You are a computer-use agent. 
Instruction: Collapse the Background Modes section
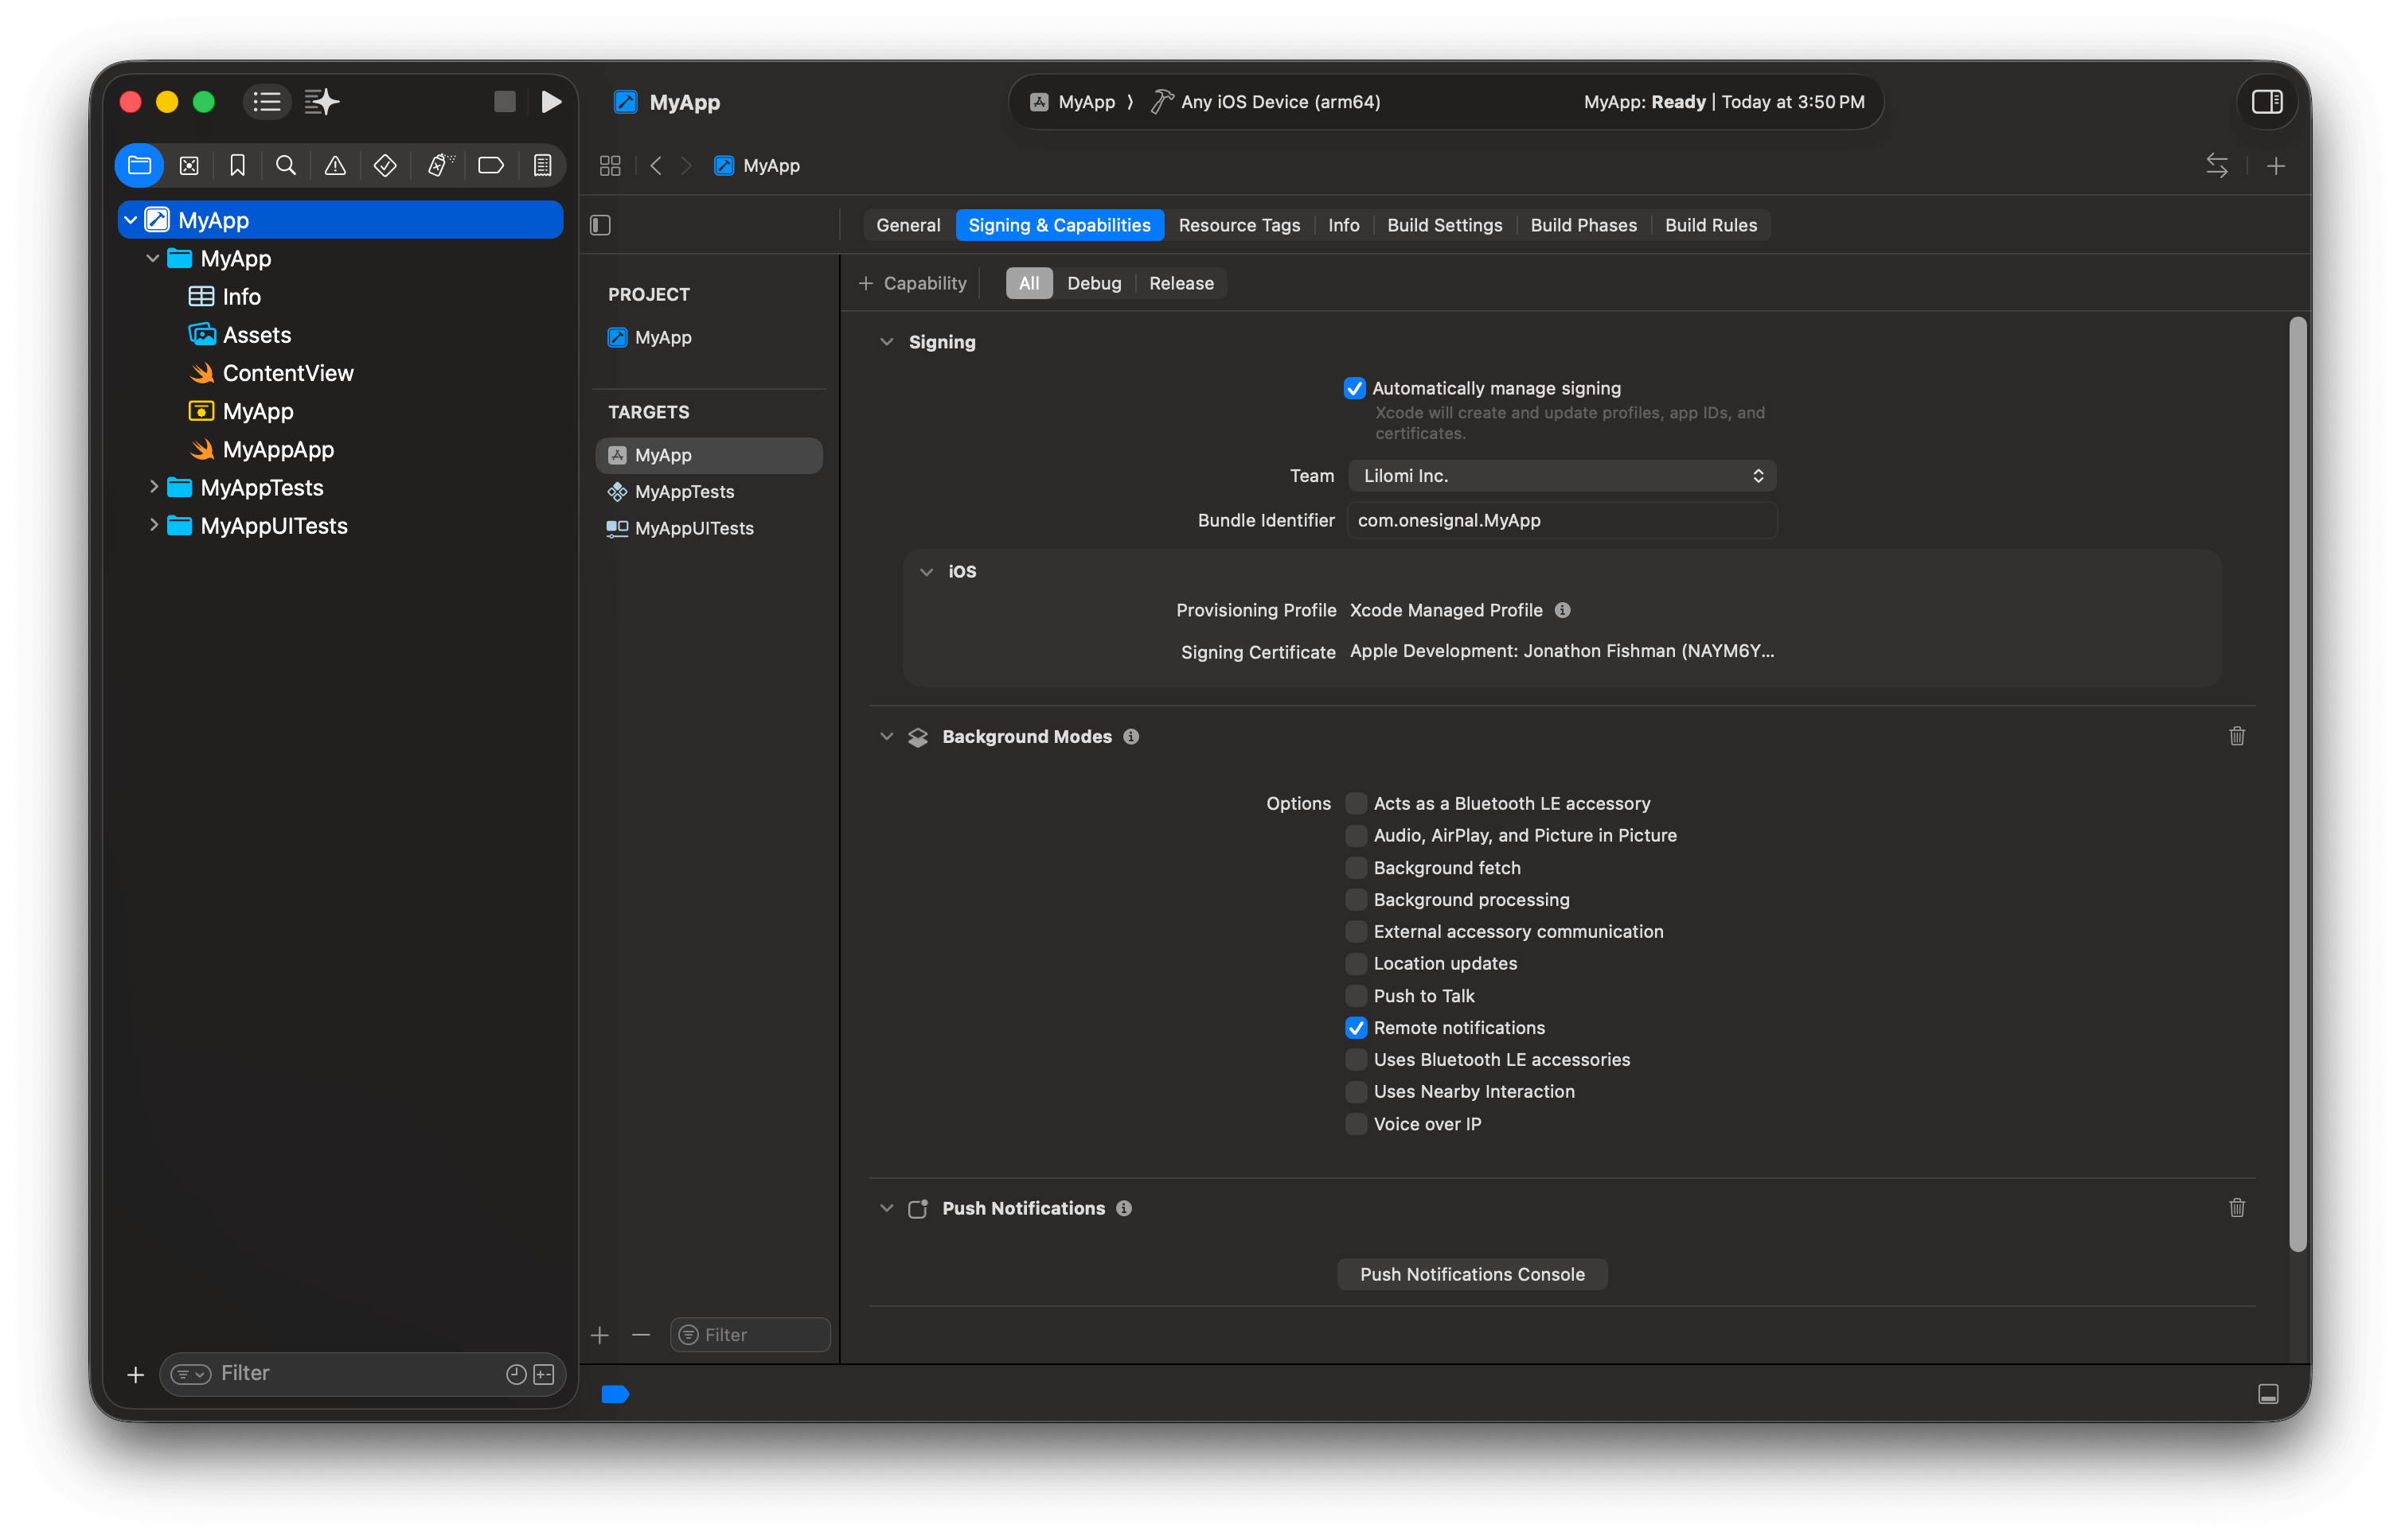coord(887,736)
